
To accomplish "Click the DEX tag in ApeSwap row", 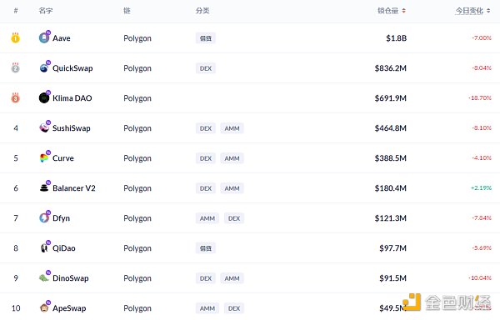I will coord(234,308).
